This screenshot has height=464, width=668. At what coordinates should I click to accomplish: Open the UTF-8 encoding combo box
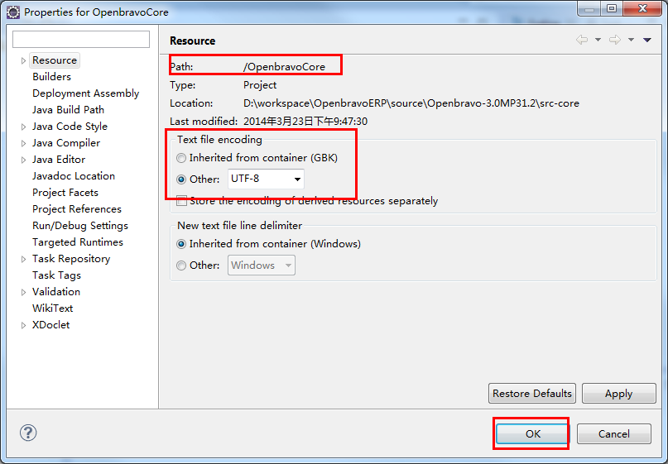[x=266, y=179]
